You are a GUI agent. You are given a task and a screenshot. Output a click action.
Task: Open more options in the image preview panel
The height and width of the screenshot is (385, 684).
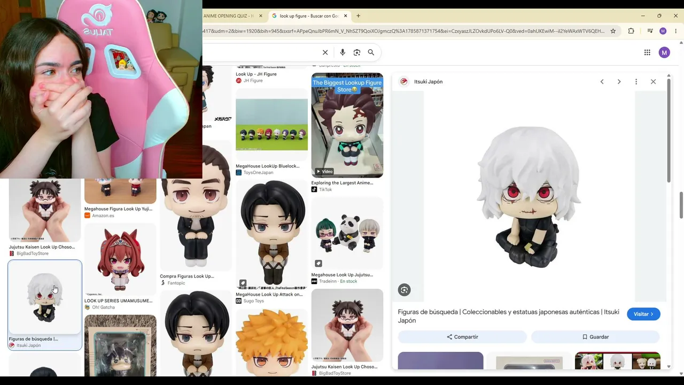tap(636, 82)
